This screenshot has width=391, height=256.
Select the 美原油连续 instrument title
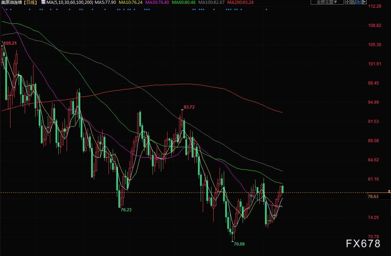point(12,2)
